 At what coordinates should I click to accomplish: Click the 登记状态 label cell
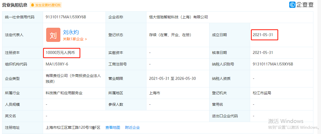(x=126, y=35)
